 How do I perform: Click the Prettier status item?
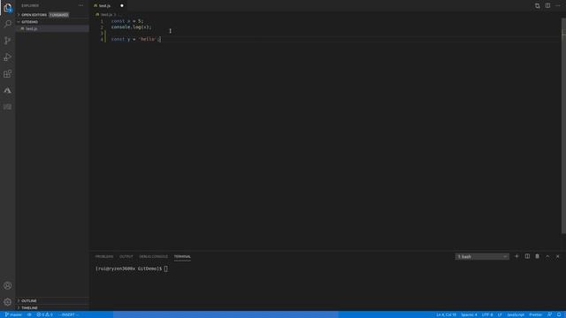(x=536, y=314)
